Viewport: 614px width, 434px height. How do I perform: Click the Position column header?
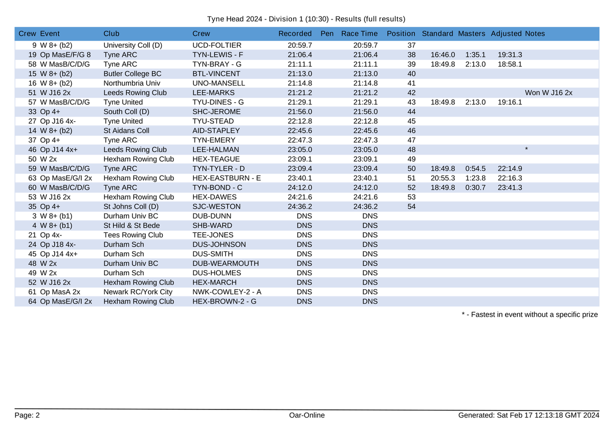pos(401,34)
